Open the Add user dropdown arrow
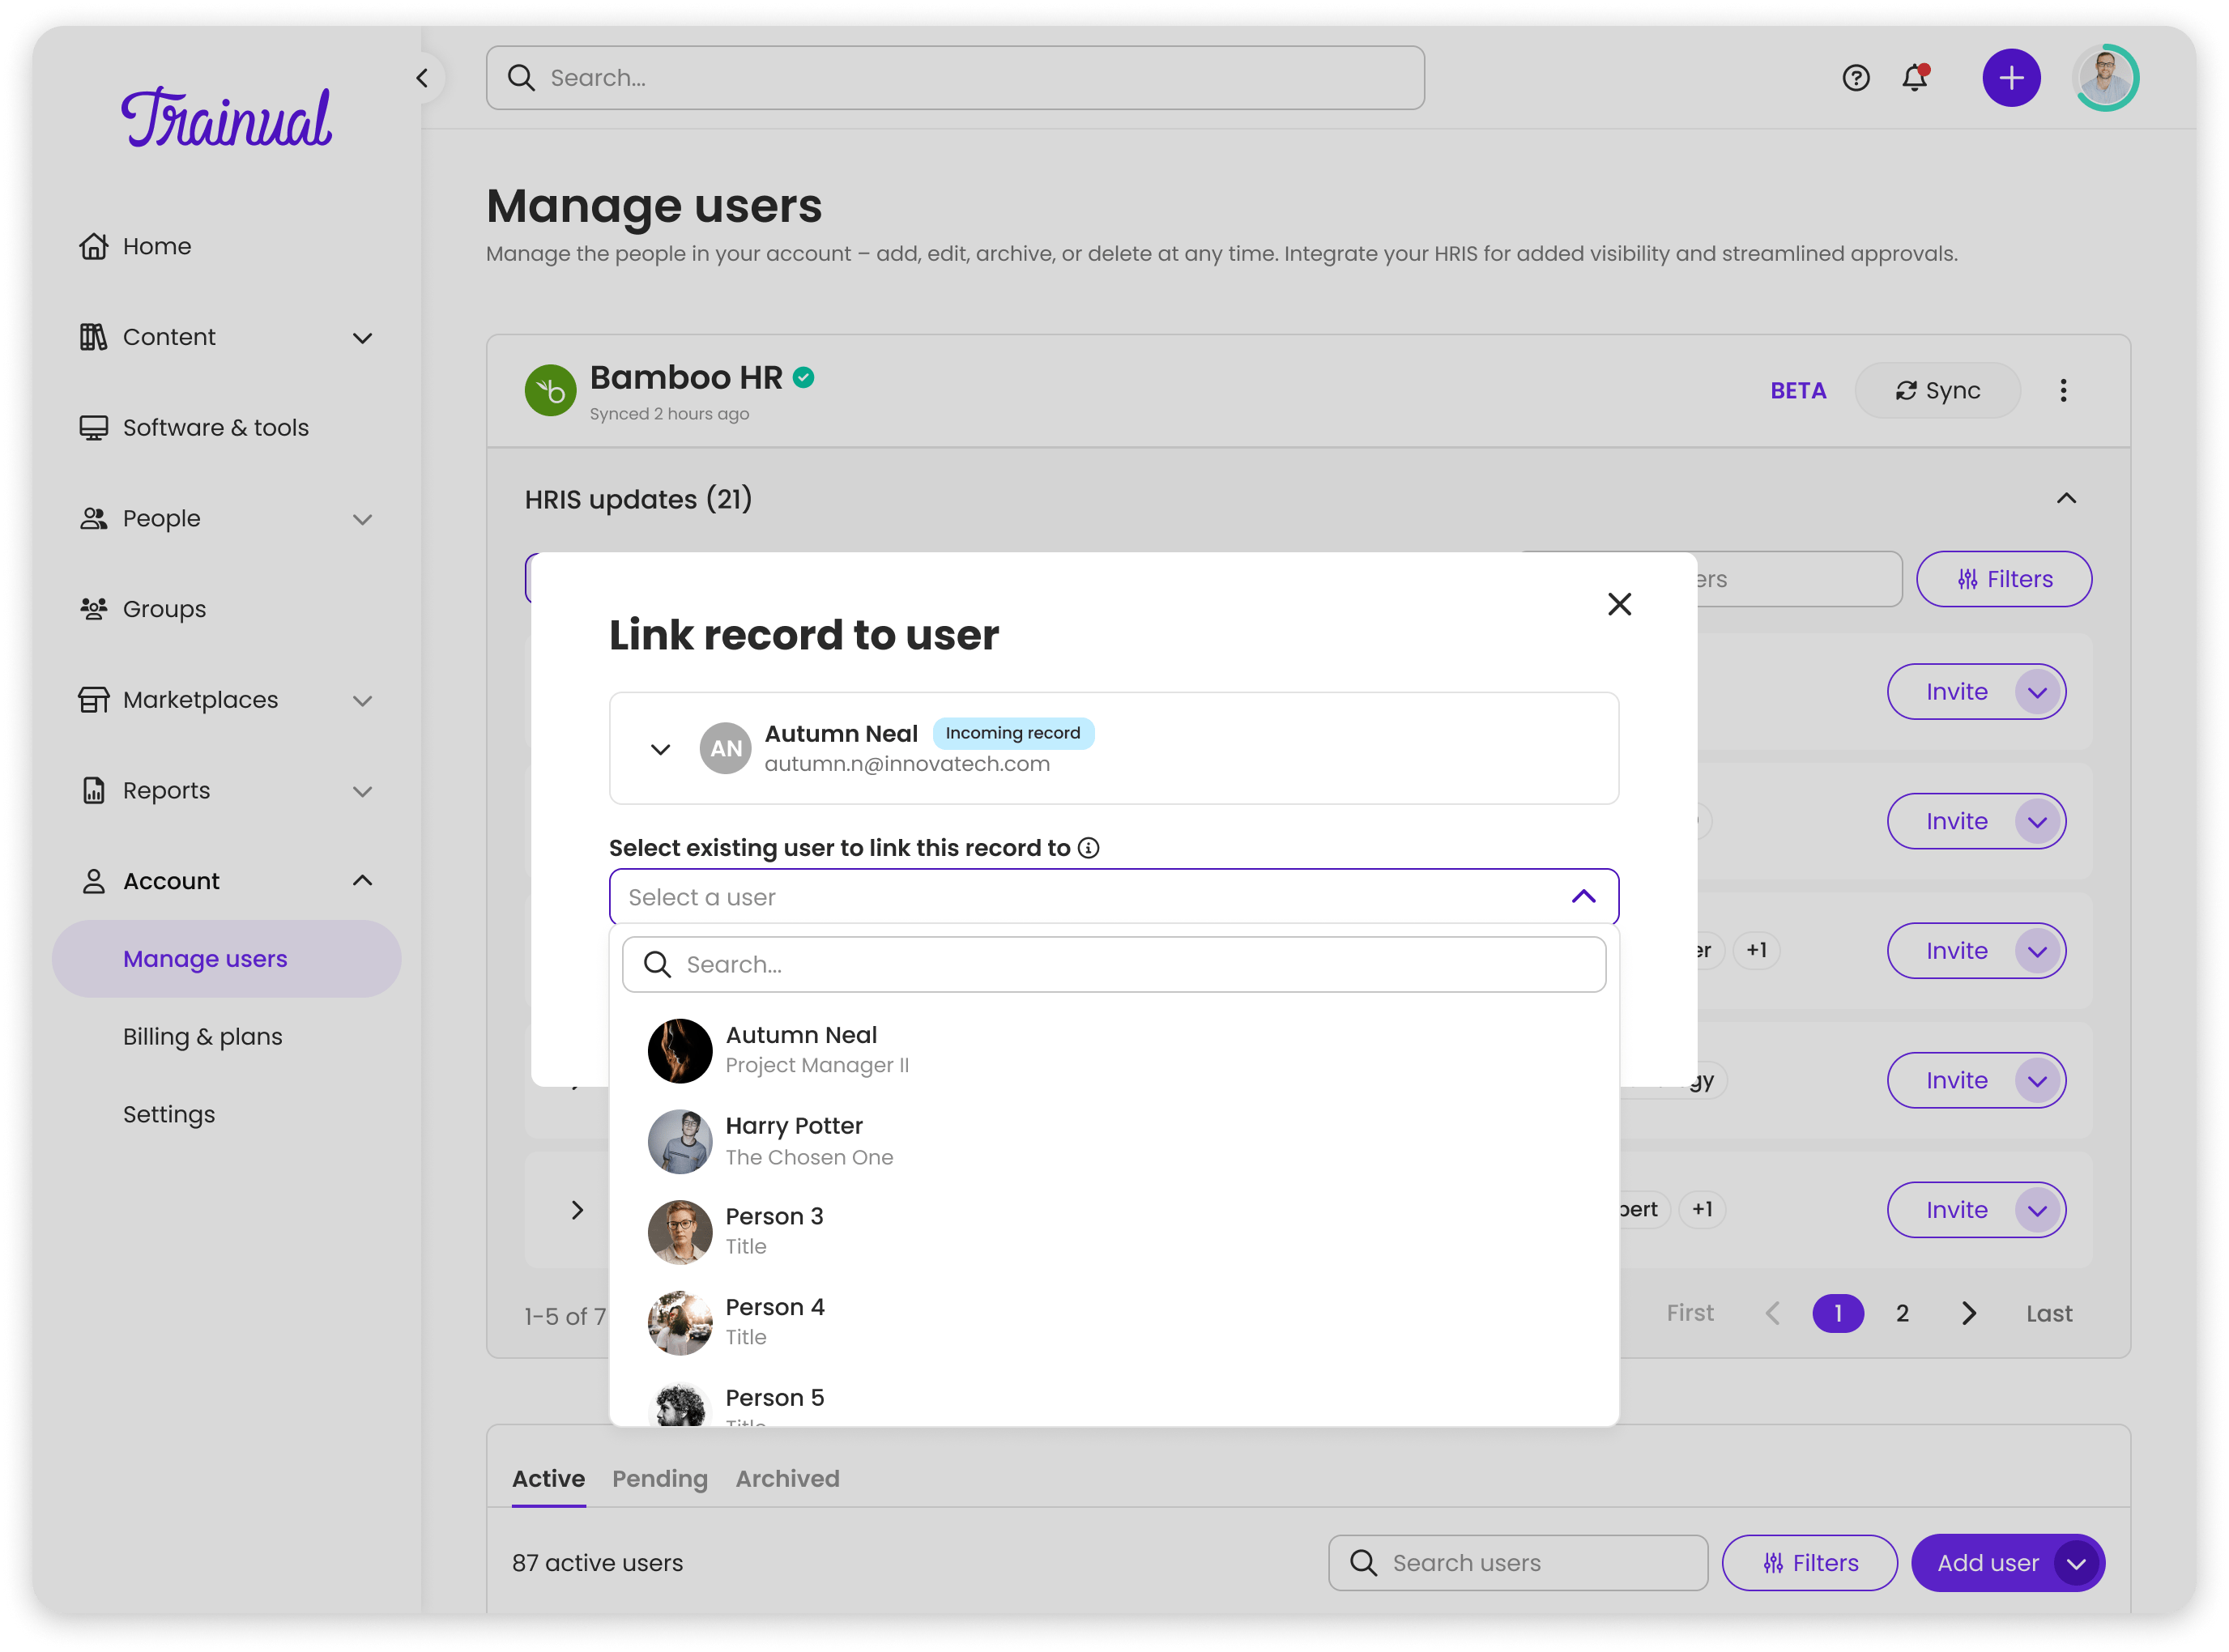2229x1652 pixels. (2075, 1563)
